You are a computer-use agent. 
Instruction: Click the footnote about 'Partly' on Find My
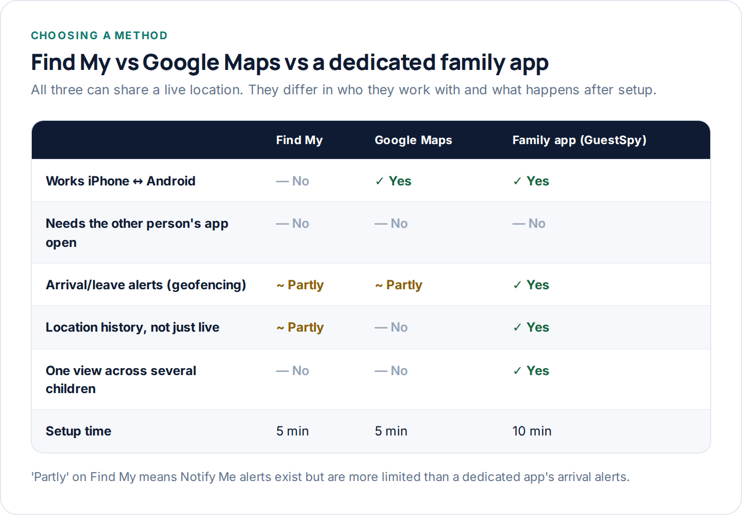331,477
